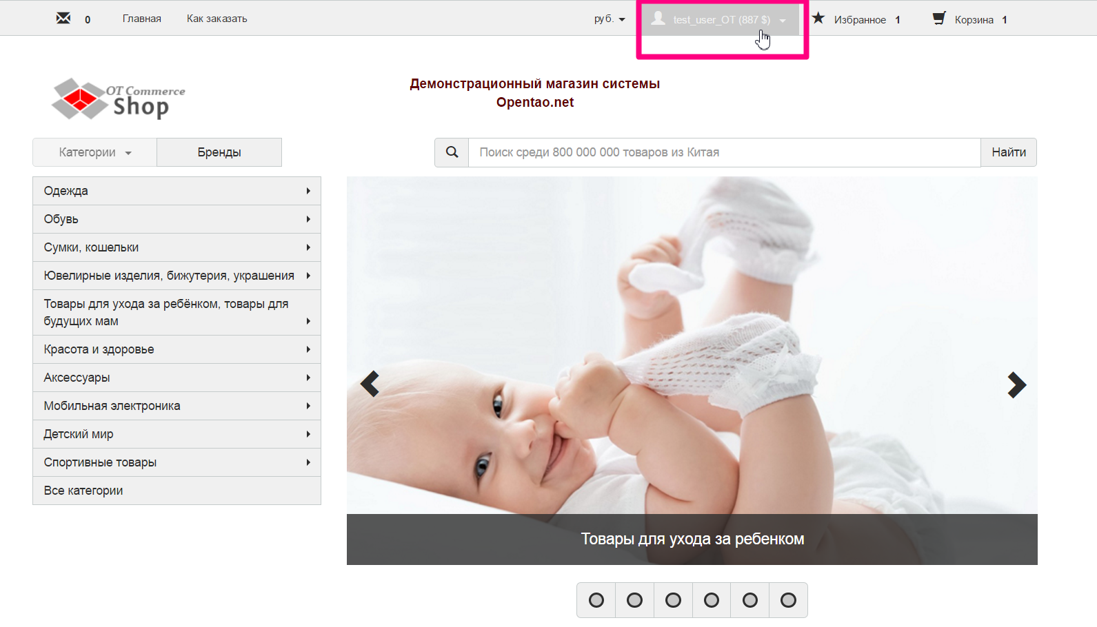This screenshot has width=1097, height=627.
Task: Open the test_user_OT account dropdown
Action: click(x=721, y=19)
